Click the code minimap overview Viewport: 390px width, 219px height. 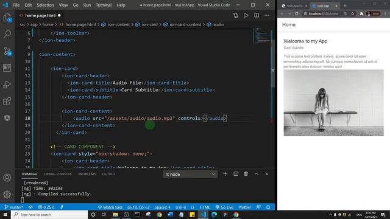point(262,35)
